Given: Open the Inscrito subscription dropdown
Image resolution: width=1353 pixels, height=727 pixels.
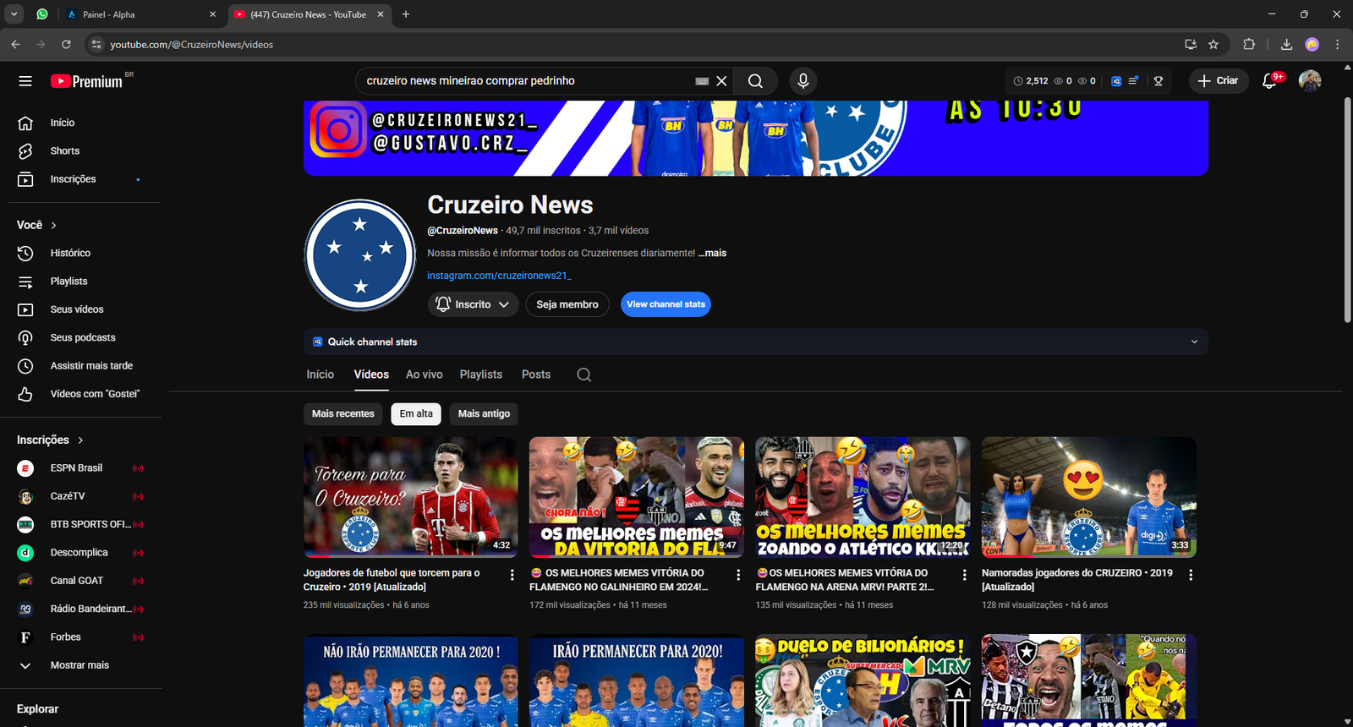Looking at the screenshot, I should (x=473, y=304).
